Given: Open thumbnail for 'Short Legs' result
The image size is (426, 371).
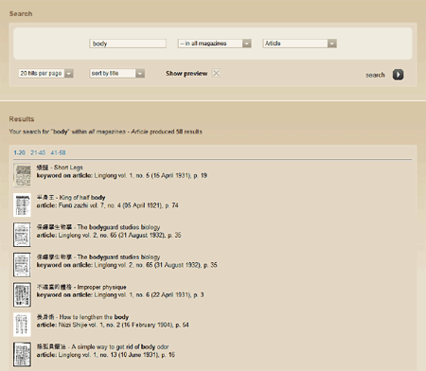Looking at the screenshot, I should click(22, 175).
